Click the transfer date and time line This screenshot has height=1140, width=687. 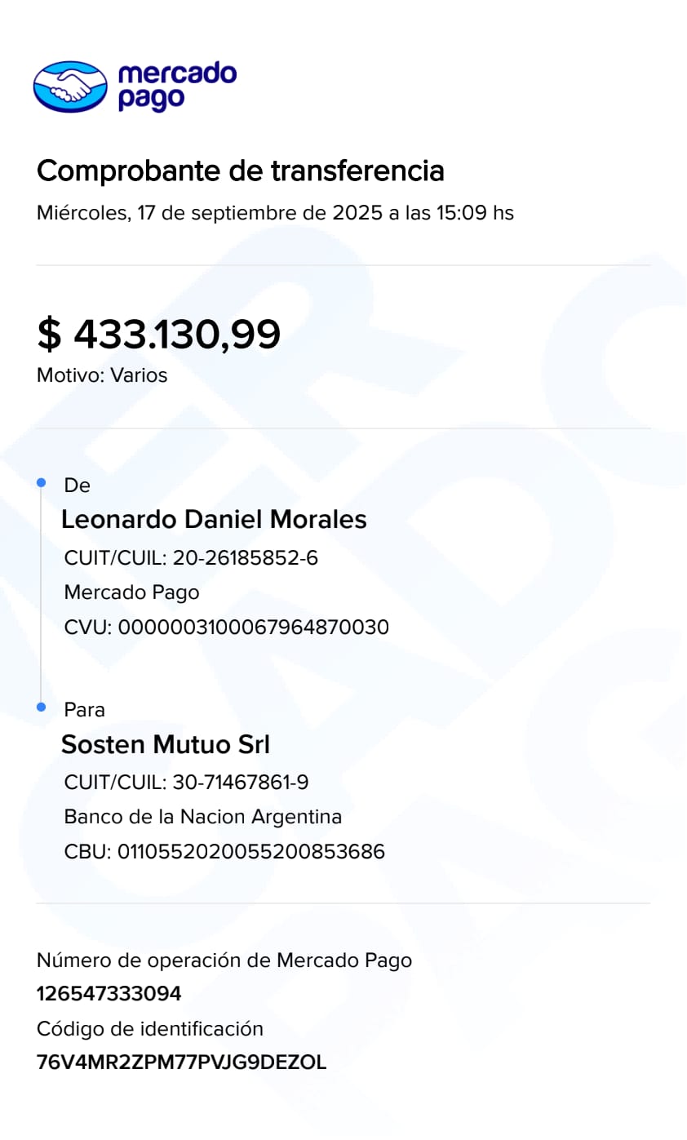[275, 213]
